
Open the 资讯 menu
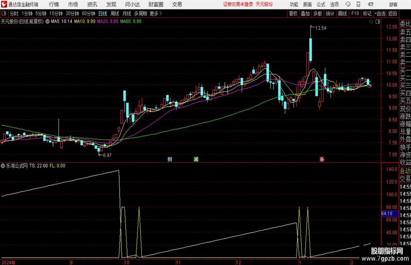pos(92,4)
